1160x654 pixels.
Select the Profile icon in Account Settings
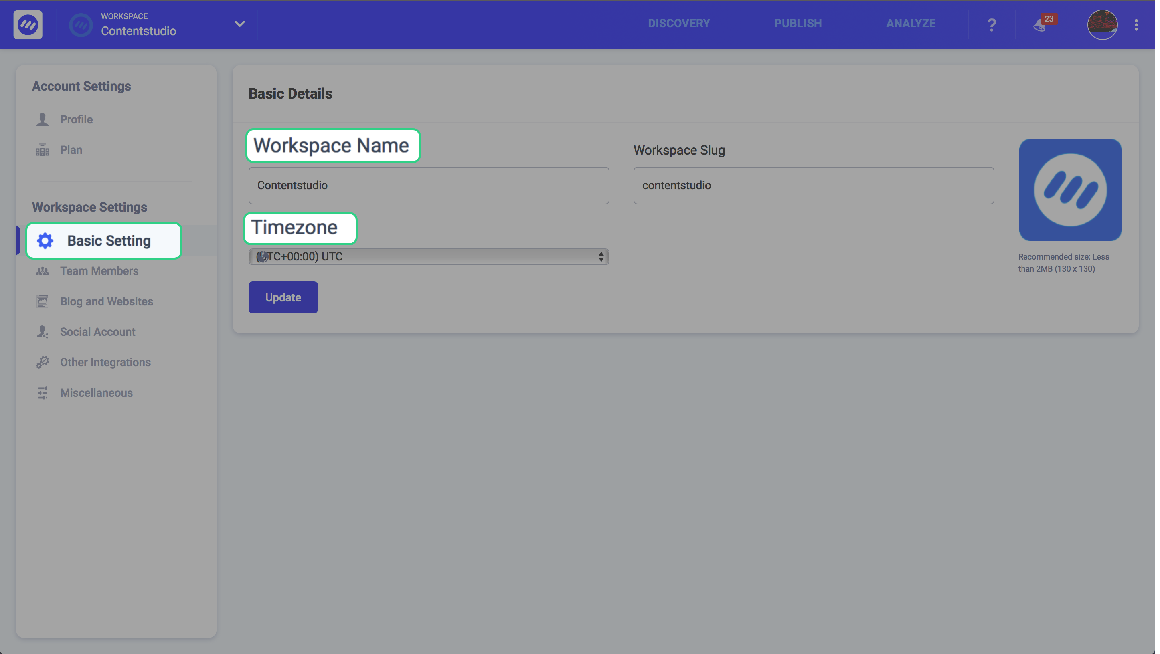coord(43,119)
